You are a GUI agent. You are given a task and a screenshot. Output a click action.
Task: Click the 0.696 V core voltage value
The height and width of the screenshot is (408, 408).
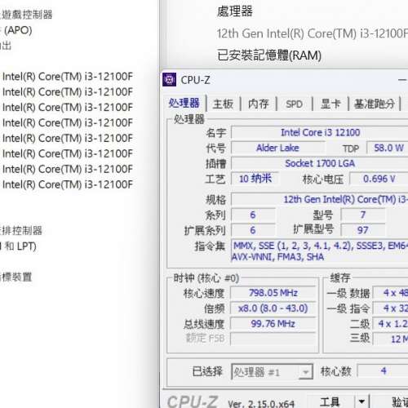point(379,179)
